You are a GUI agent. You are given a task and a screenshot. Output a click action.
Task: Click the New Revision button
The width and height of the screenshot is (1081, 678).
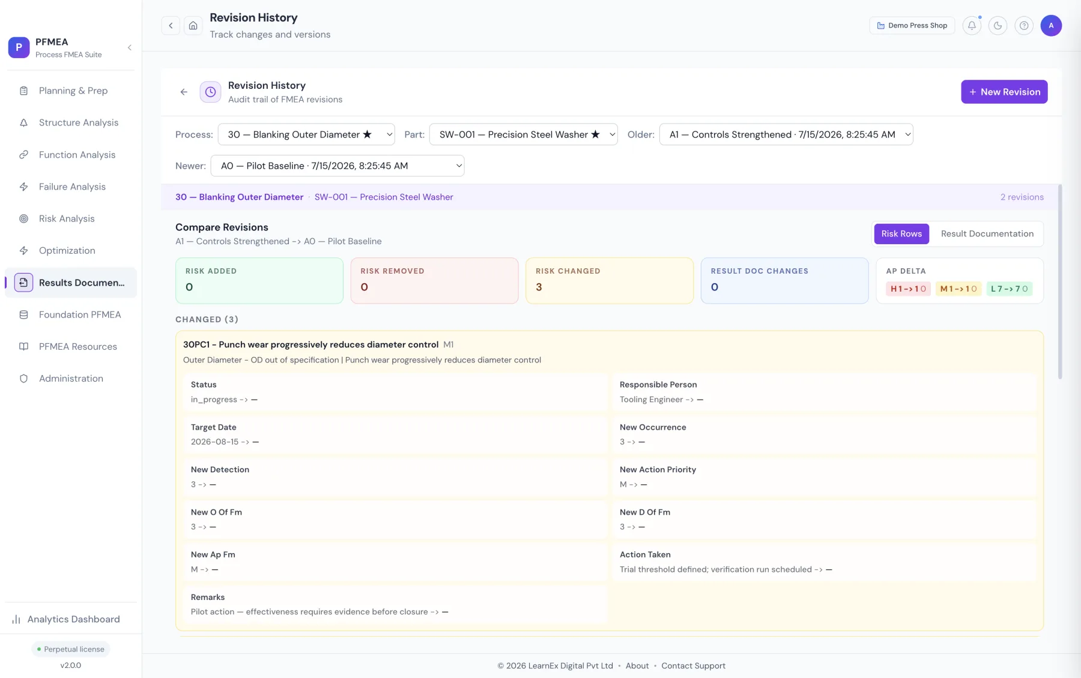point(1004,92)
